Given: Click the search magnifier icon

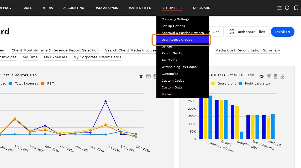Looking at the screenshot, I should coord(287,8).
